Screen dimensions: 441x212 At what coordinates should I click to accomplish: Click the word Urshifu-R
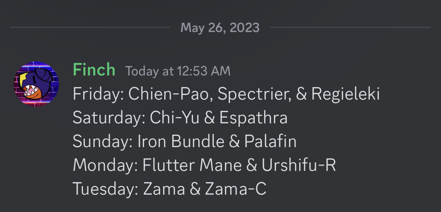coord(299,165)
